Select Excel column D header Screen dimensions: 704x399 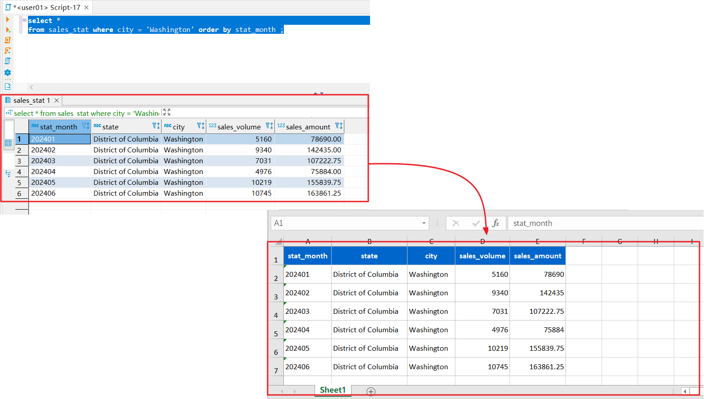pyautogui.click(x=482, y=241)
